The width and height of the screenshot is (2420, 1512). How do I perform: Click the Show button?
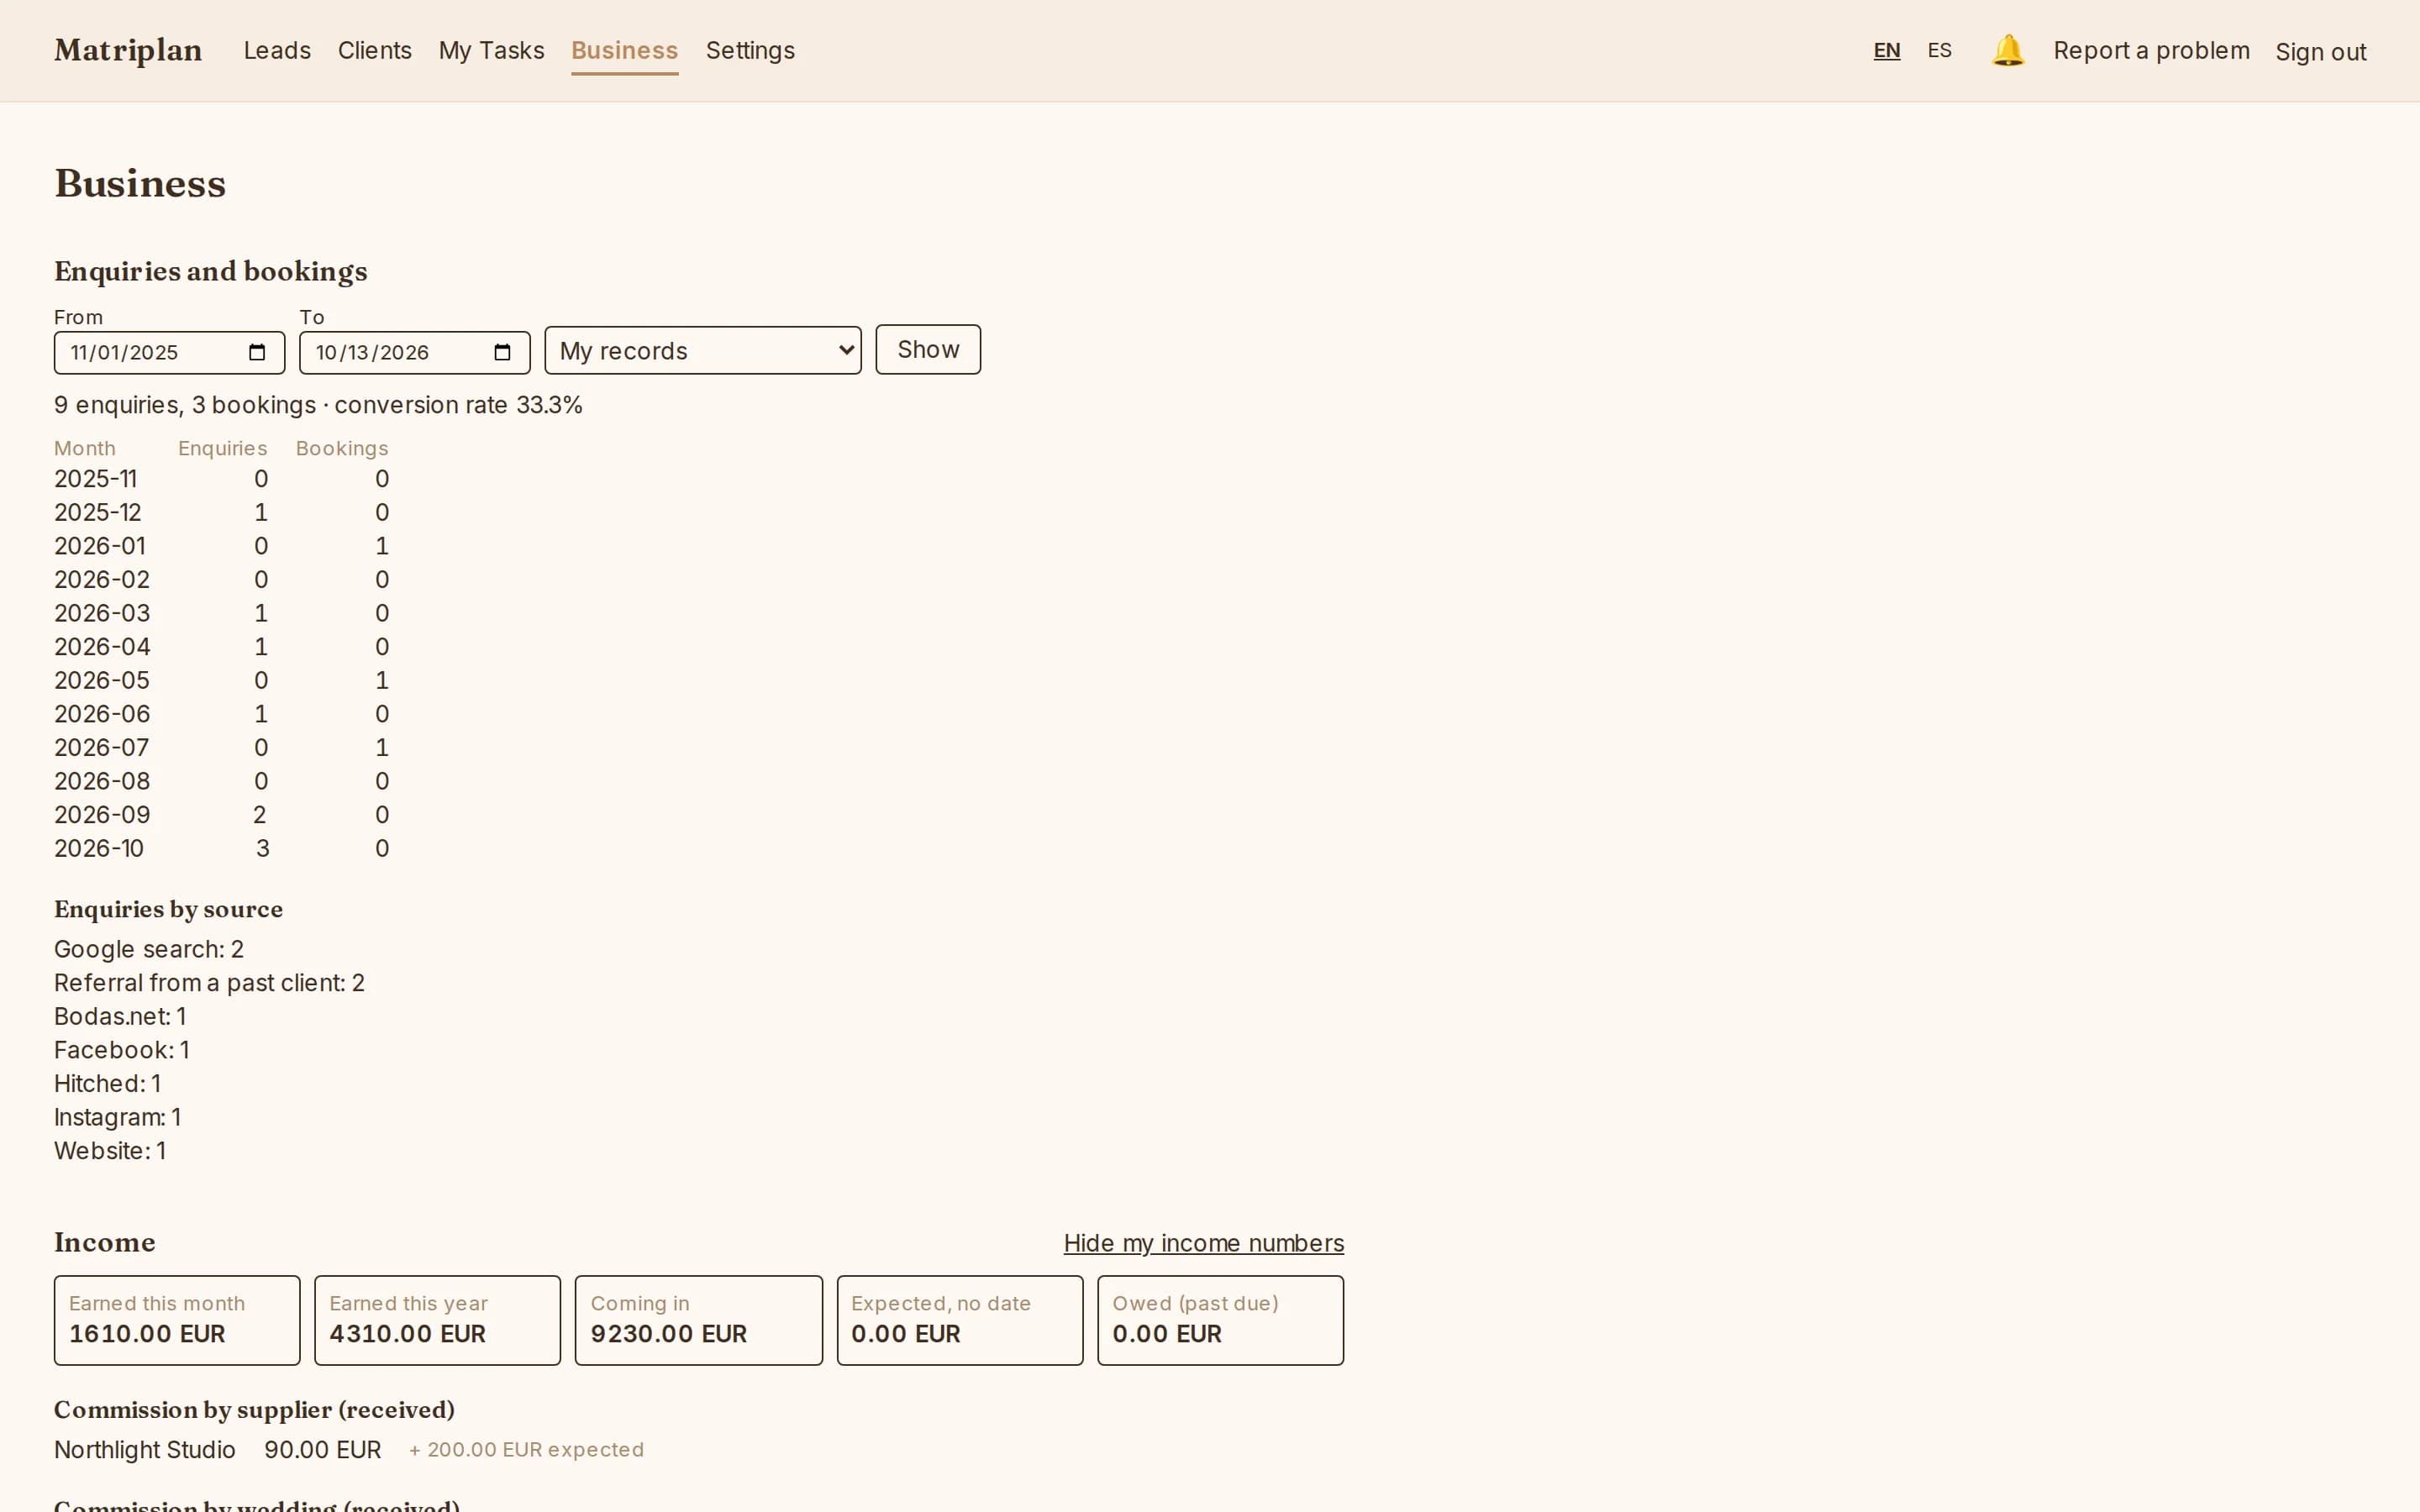[928, 350]
